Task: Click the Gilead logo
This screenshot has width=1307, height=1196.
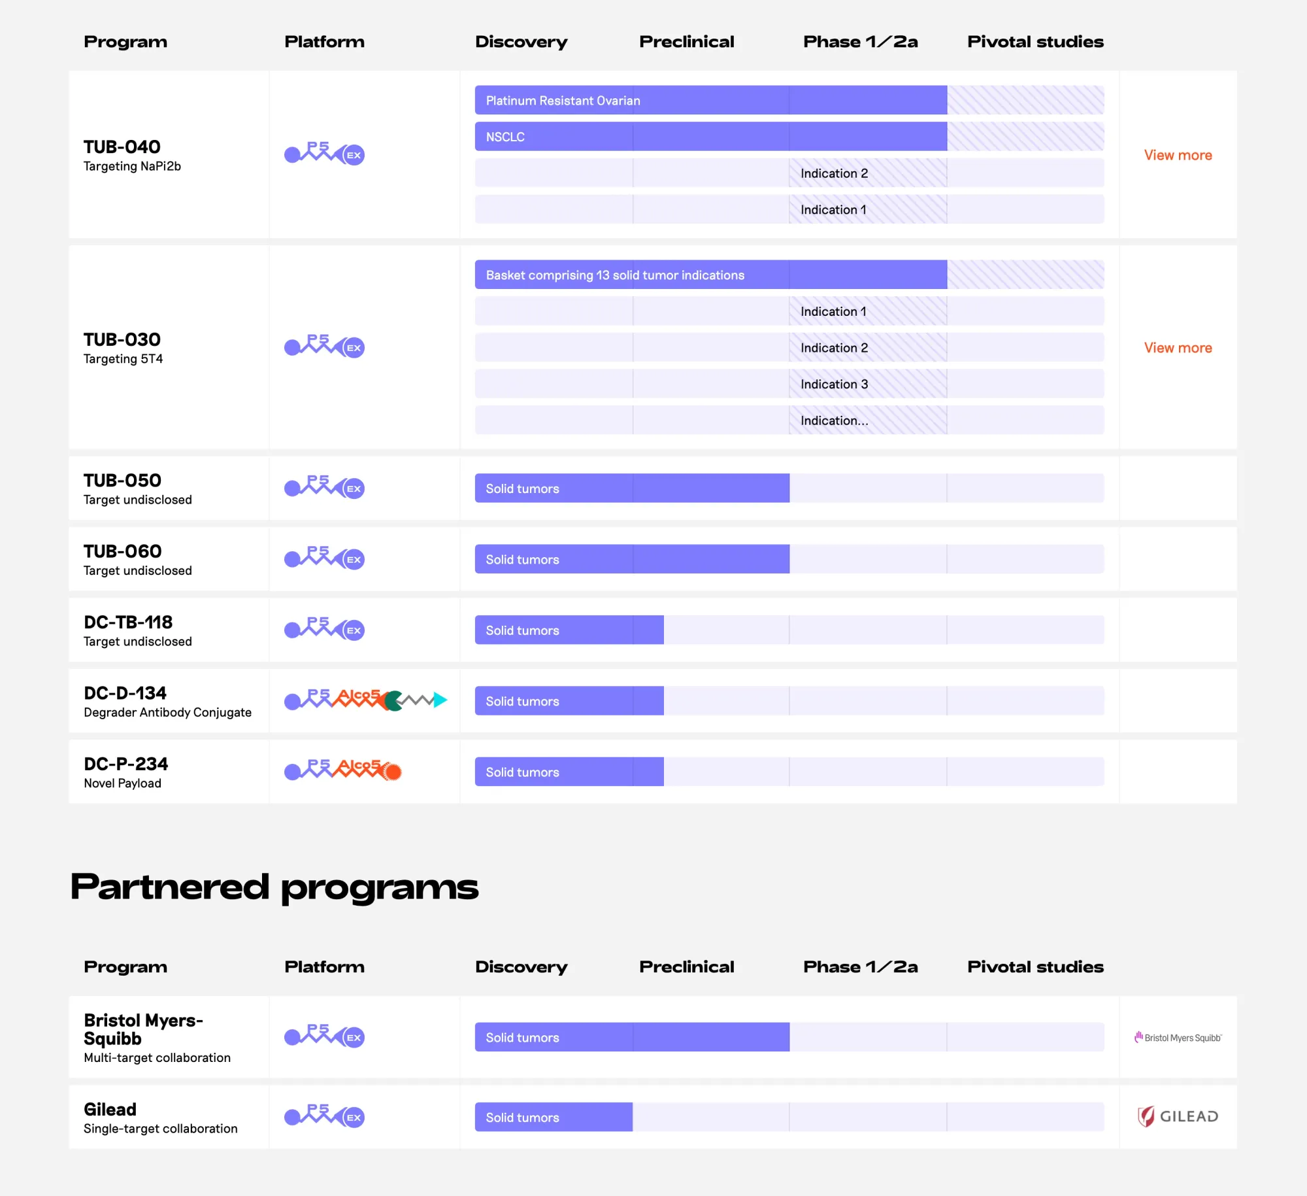Action: click(1178, 1116)
